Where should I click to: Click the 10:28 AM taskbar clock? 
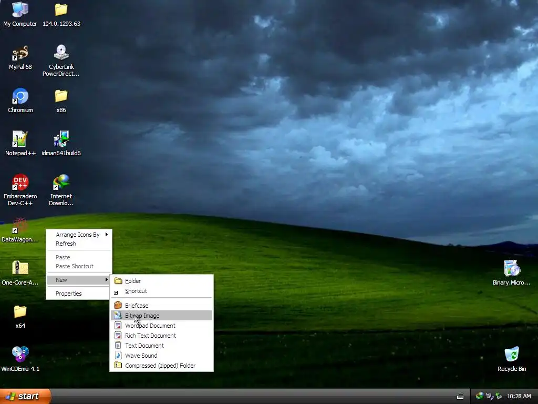519,397
